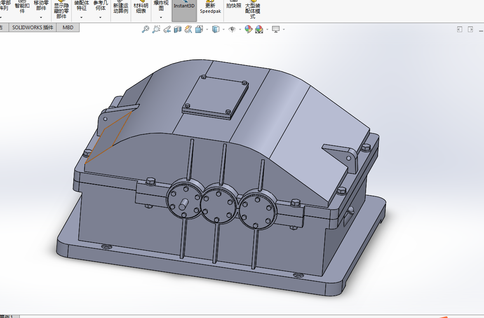Switch to the SOLIDWORKS 插件 tab
This screenshot has height=318, width=484.
pos(33,28)
